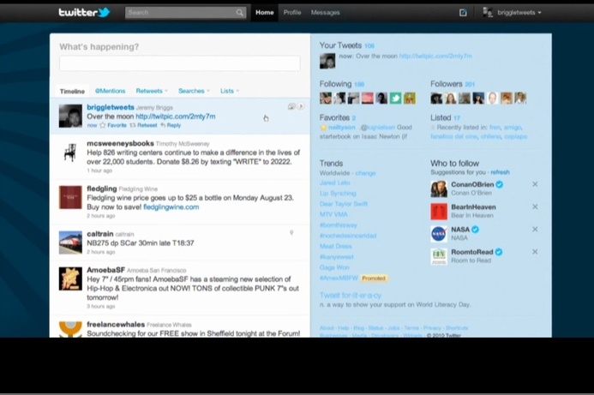The width and height of the screenshot is (594, 395).
Task: Dismiss BearInHeaven follow suggestion
Action: 535,206
